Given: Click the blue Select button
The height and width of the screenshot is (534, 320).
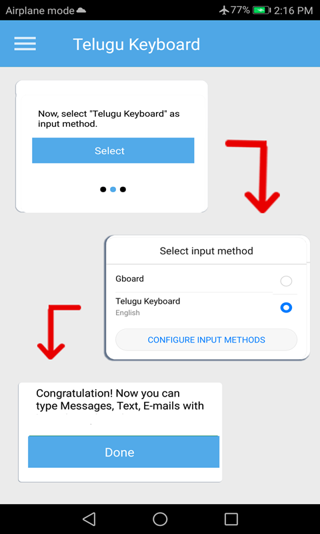Looking at the screenshot, I should [x=113, y=151].
